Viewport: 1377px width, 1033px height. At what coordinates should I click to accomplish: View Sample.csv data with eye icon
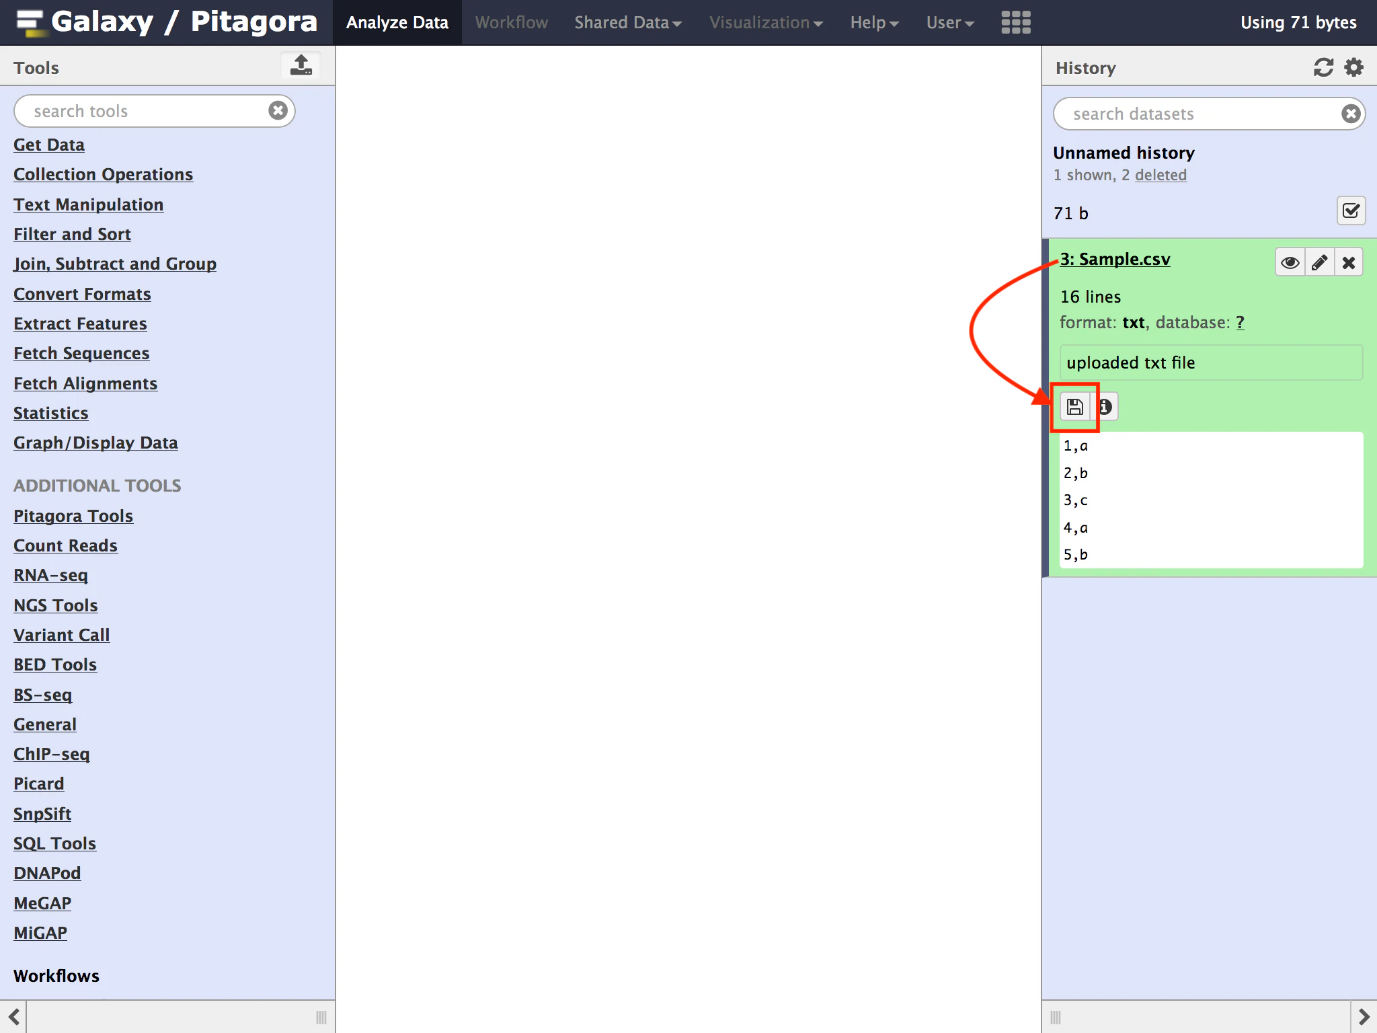click(1290, 262)
